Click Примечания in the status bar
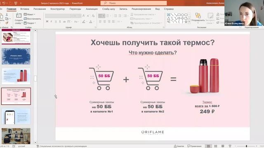 (x=194, y=146)
